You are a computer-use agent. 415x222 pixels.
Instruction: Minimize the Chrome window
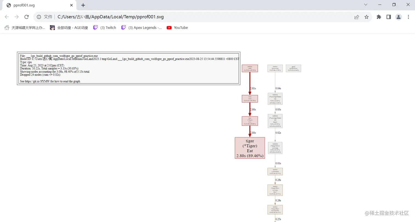point(380,5)
